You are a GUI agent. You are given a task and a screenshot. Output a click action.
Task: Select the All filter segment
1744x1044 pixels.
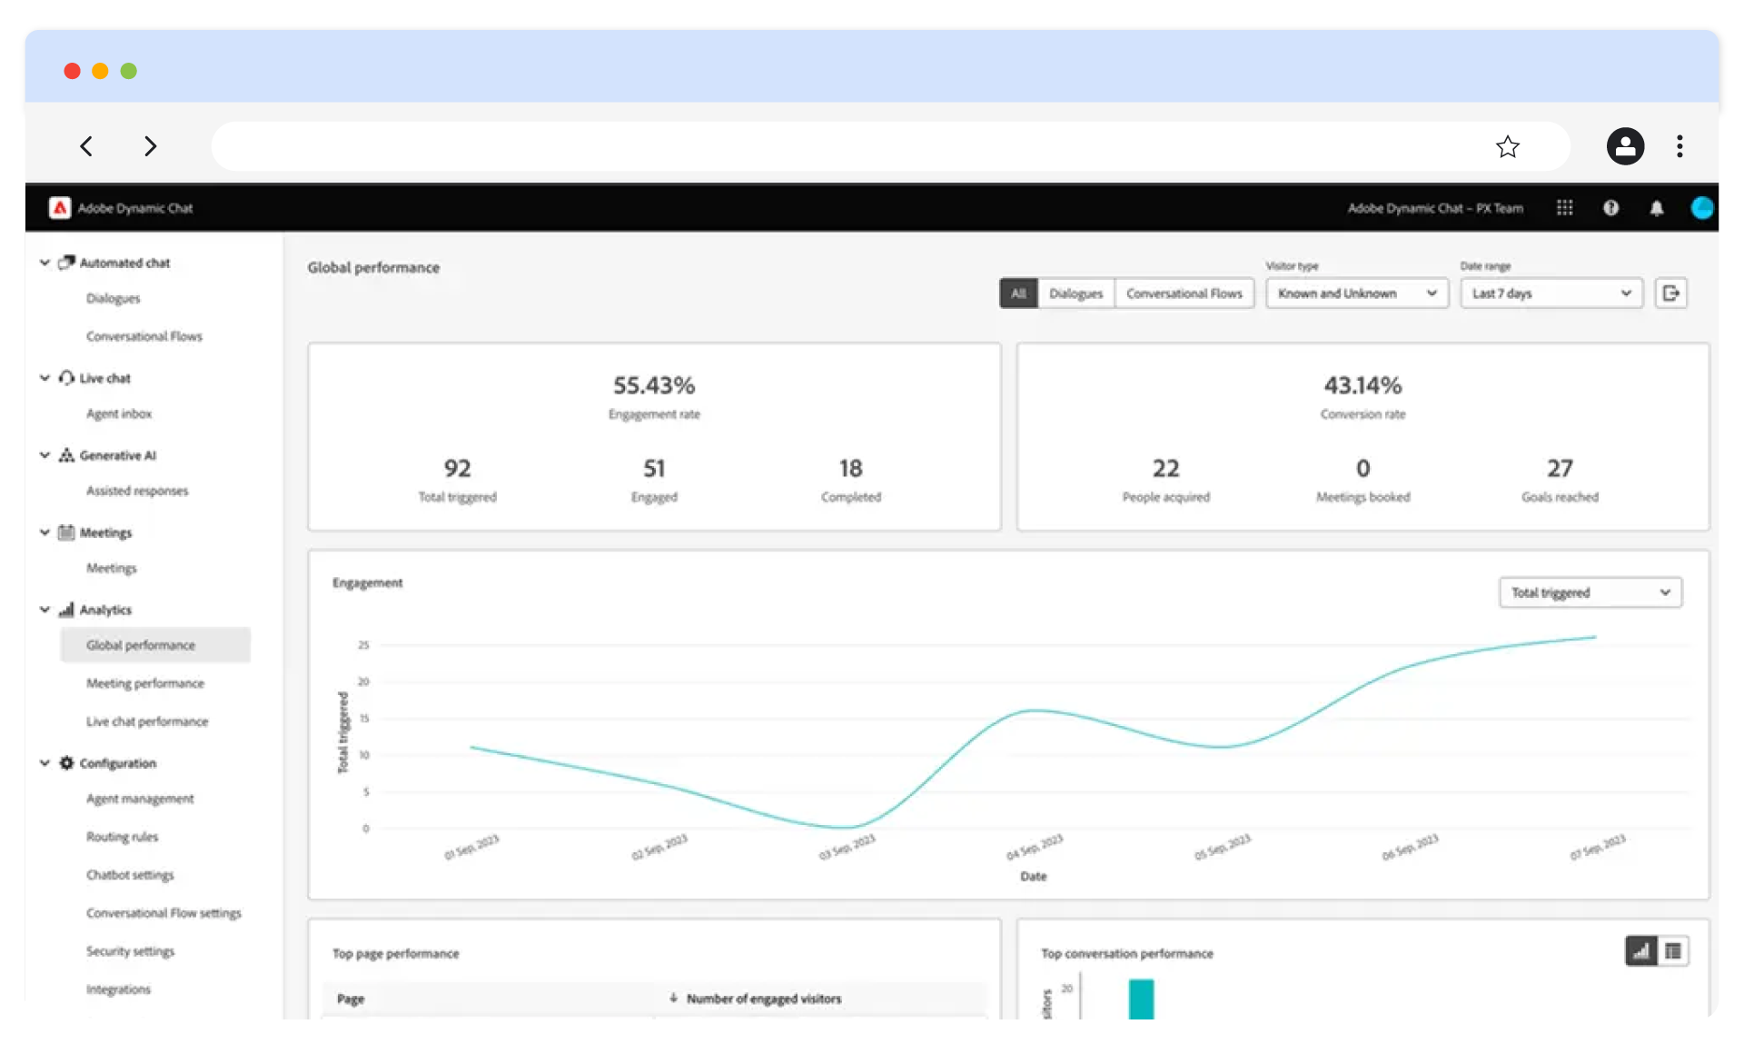tap(1018, 293)
